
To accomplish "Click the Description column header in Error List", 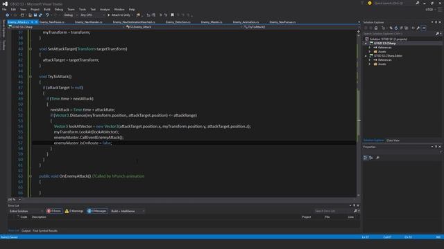I will (39, 216).
